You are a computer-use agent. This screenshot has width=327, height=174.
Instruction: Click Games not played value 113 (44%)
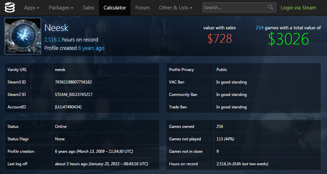click(225, 139)
